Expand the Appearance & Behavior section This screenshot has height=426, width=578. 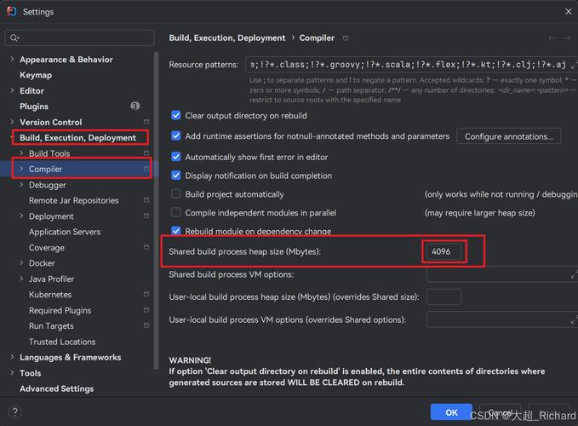(x=11, y=60)
